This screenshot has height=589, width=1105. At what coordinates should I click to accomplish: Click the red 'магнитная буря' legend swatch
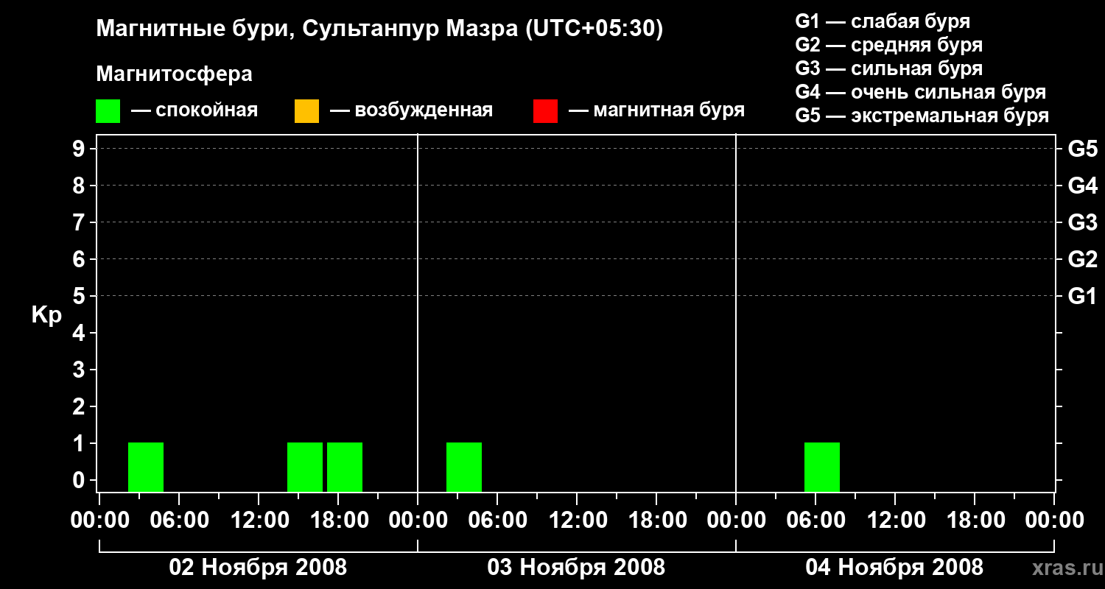(545, 111)
